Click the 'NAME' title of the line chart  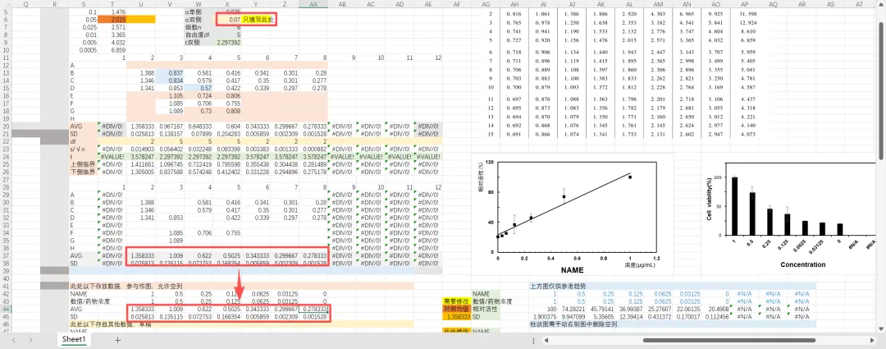pyautogui.click(x=573, y=270)
